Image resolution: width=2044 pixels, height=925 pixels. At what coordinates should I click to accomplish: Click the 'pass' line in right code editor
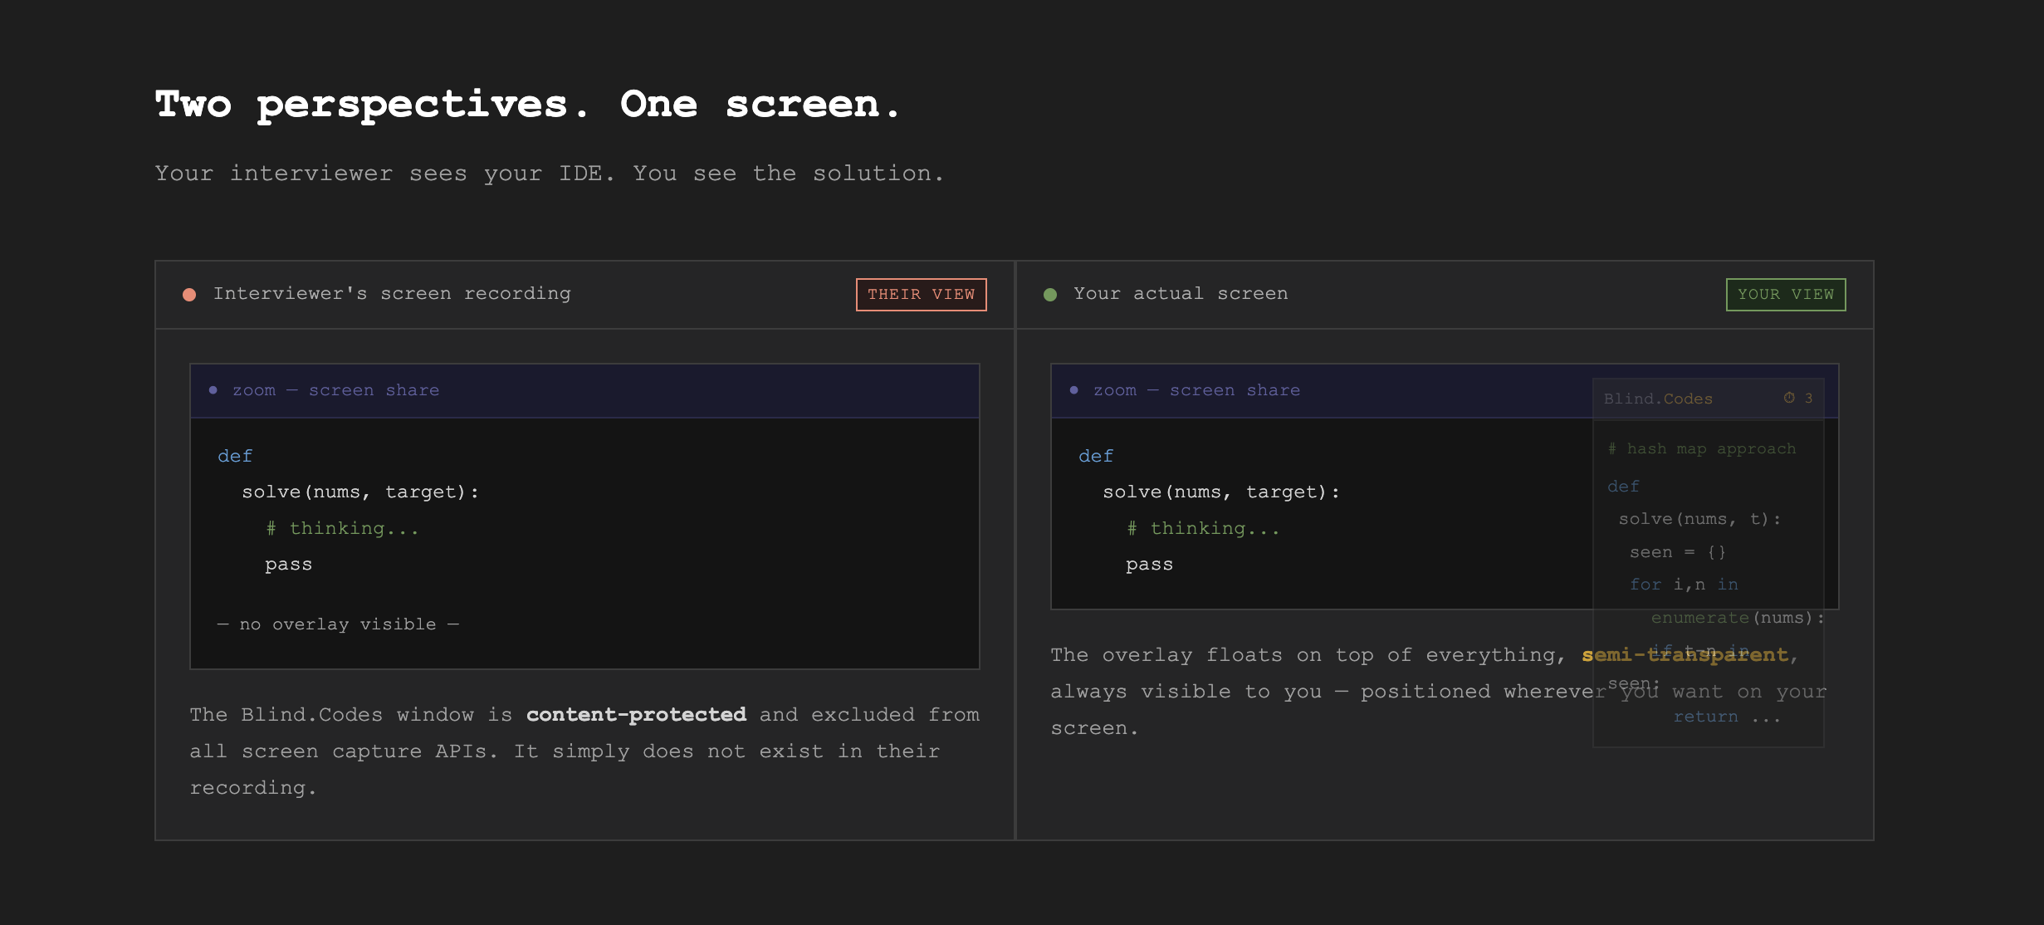click(x=1149, y=565)
